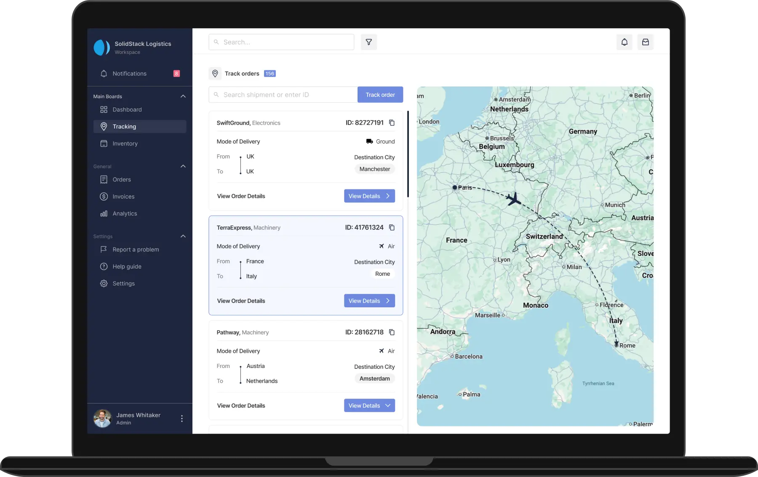Copy order ID 82727191
The image size is (758, 477).
[x=392, y=123]
